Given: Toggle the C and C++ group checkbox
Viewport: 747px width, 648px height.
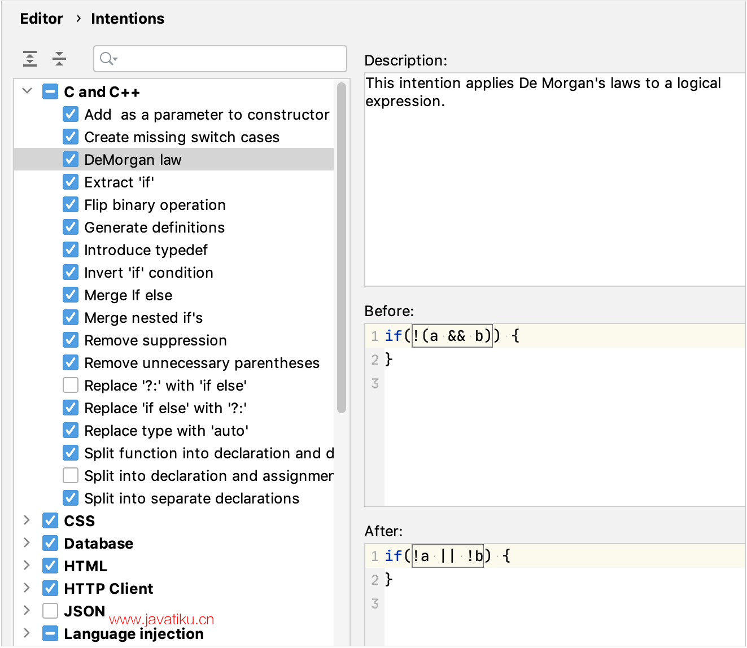Looking at the screenshot, I should [x=50, y=92].
